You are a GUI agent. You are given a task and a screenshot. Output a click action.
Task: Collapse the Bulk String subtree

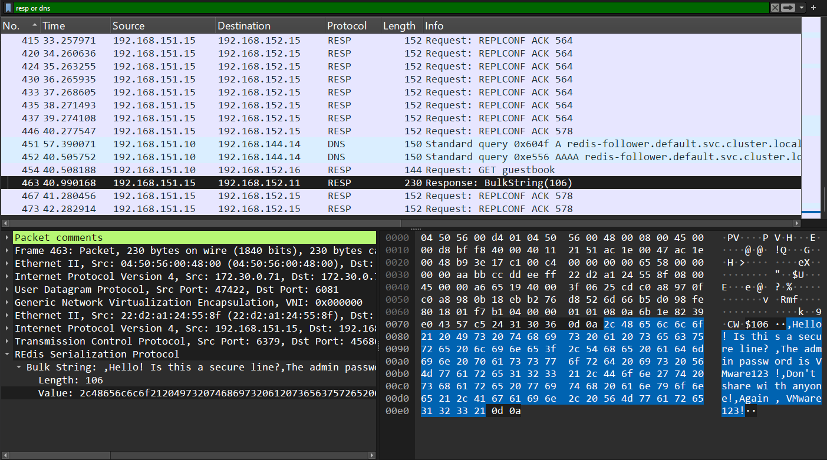pyautogui.click(x=19, y=368)
